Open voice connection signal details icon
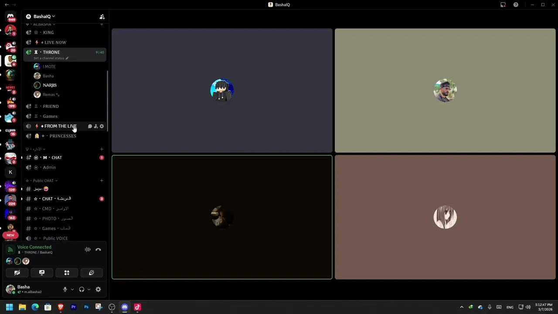Viewport: 558px width, 314px height. point(10,250)
